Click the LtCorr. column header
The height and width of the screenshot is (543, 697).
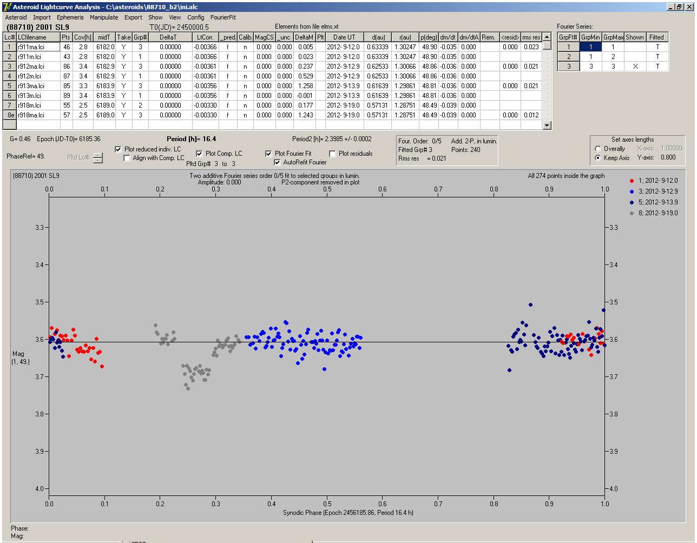205,37
